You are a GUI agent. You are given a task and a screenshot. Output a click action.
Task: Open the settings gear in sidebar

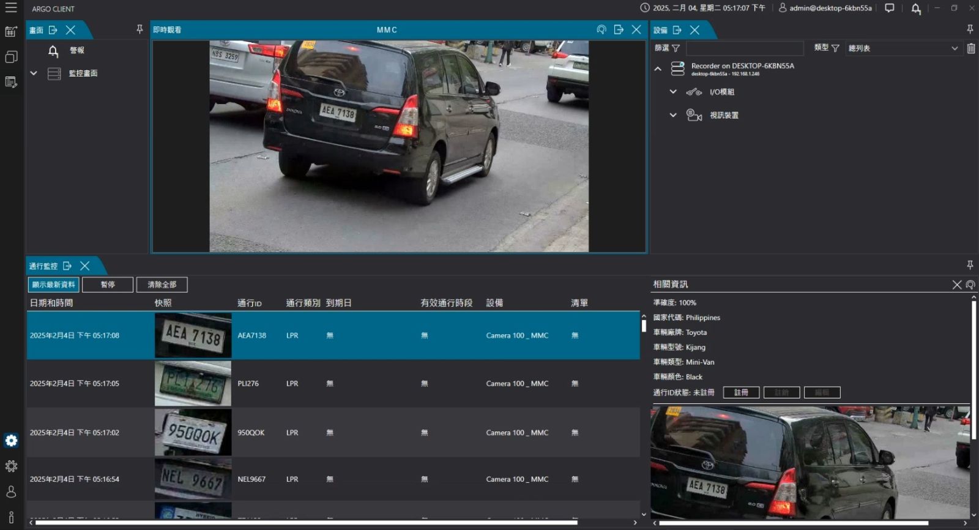[x=11, y=466]
